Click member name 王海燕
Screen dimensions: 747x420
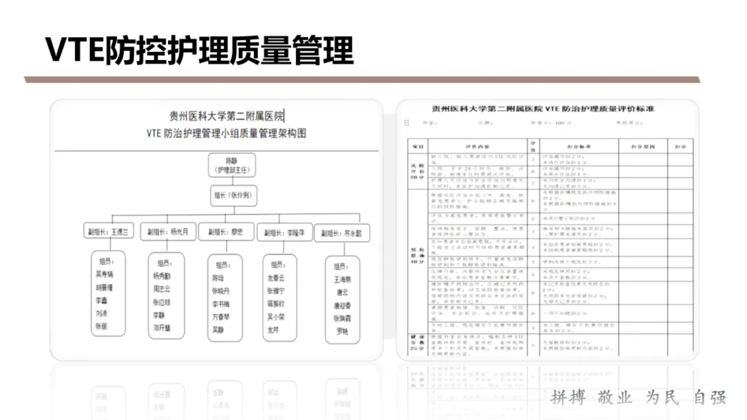[342, 280]
